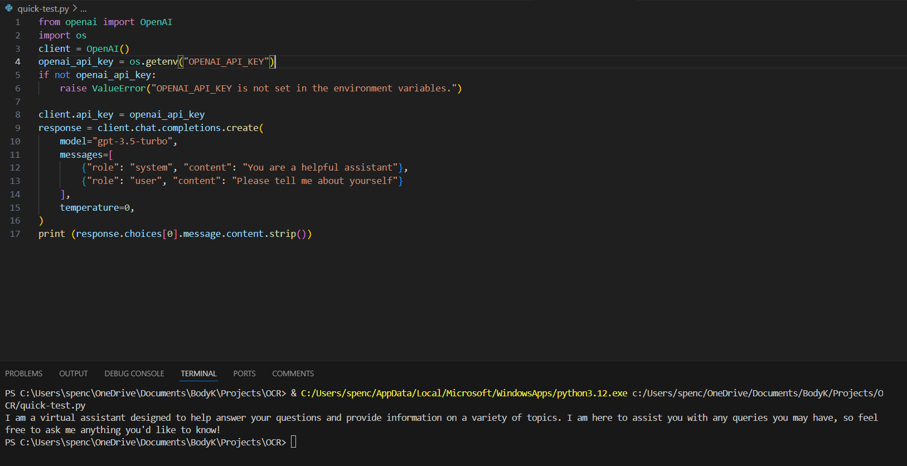Click the ValueError token on line 6

119,89
